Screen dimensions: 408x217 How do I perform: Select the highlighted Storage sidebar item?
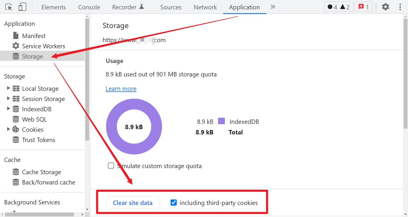(x=42, y=56)
